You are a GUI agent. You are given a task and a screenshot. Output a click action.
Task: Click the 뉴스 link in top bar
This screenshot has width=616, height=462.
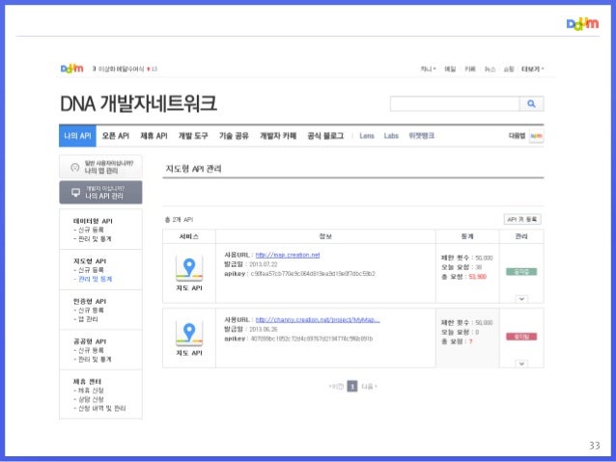(490, 69)
